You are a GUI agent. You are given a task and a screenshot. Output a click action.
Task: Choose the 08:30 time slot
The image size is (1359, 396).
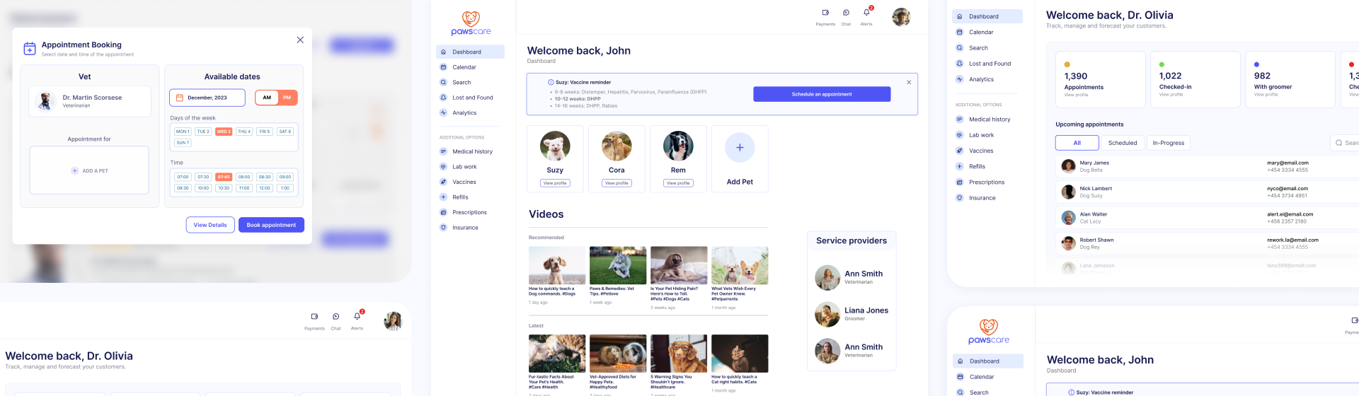click(x=265, y=177)
